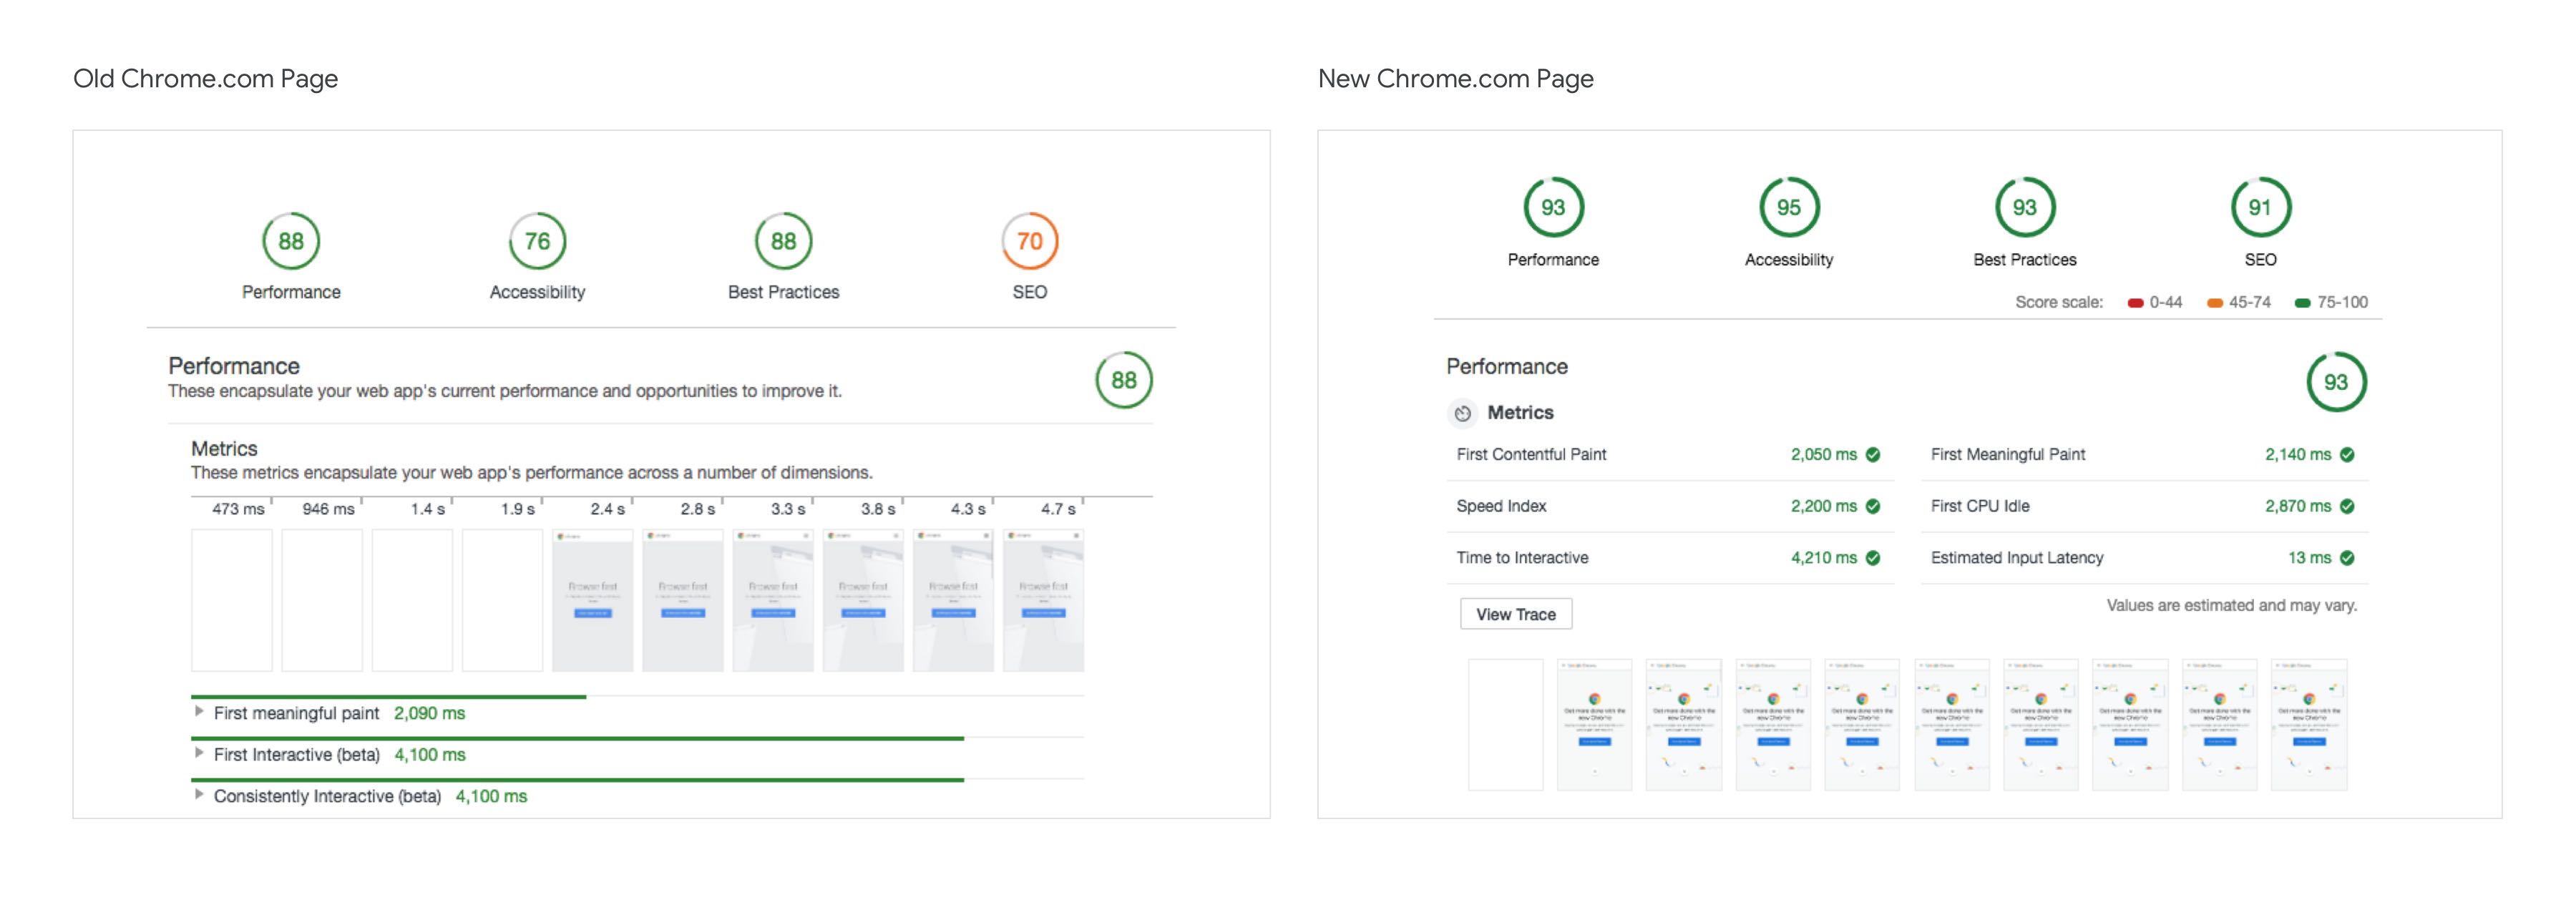Screen dimensions: 2576x920
Task: Click green check beside Estimated Input Latency
Action: tap(2347, 558)
